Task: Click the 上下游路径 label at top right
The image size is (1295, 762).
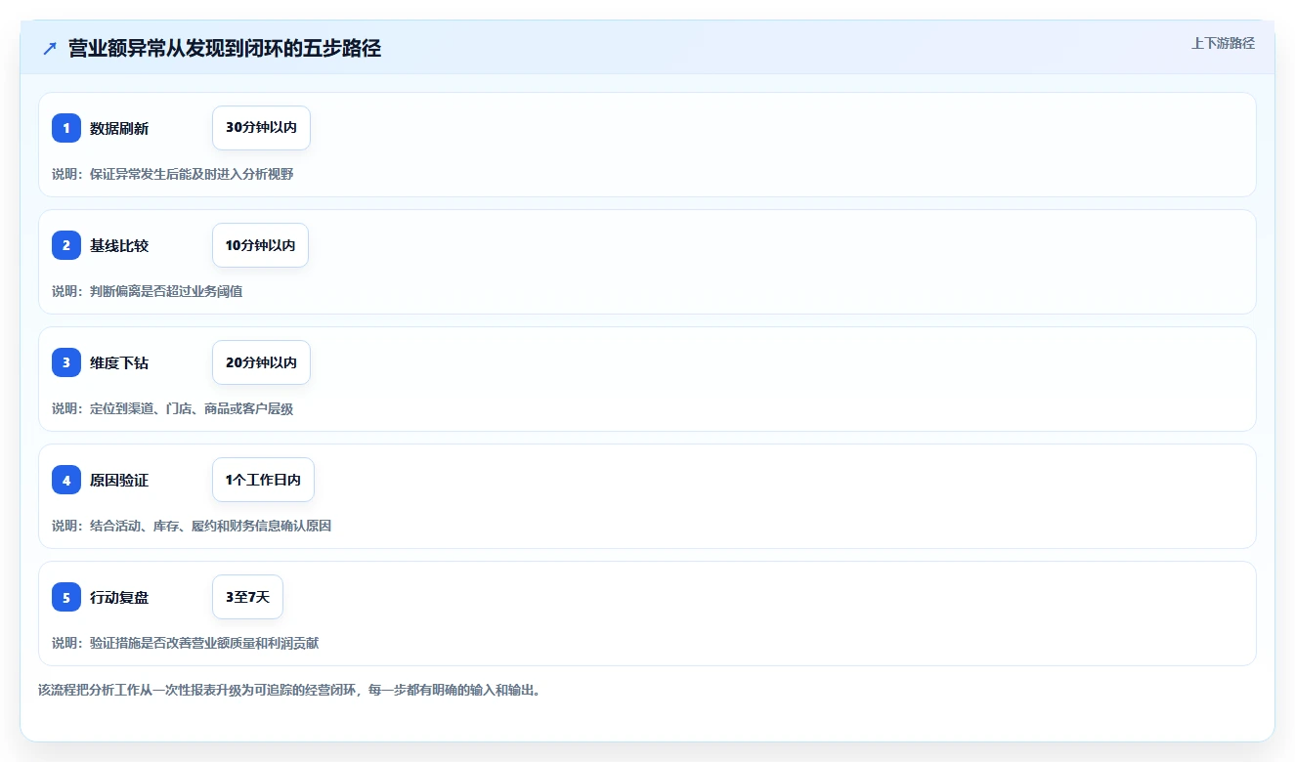Action: [x=1223, y=43]
